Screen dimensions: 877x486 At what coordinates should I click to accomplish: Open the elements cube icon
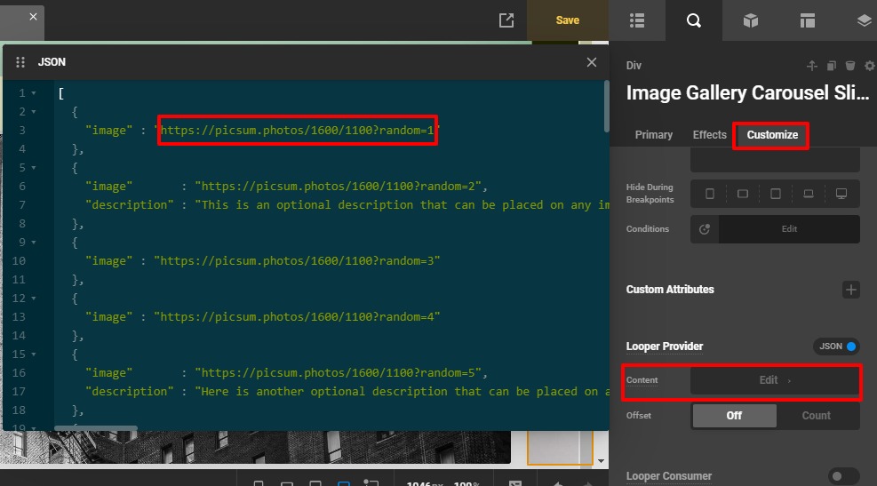tap(750, 20)
